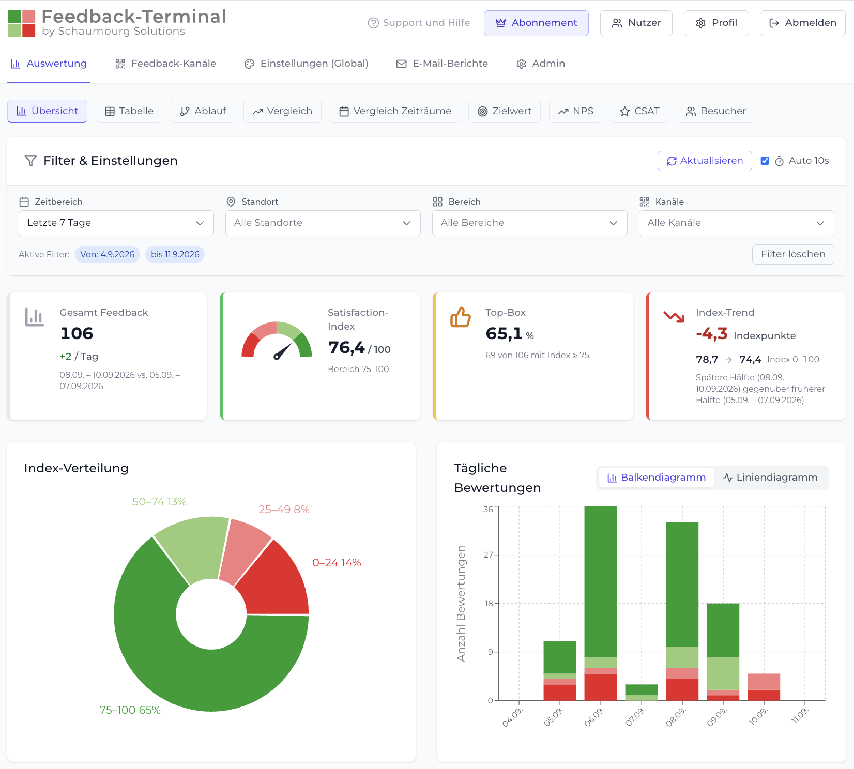Screen dimensions: 854x769
Task: Click the bar chart icon in Gesamt Feedback
Action: [35, 317]
